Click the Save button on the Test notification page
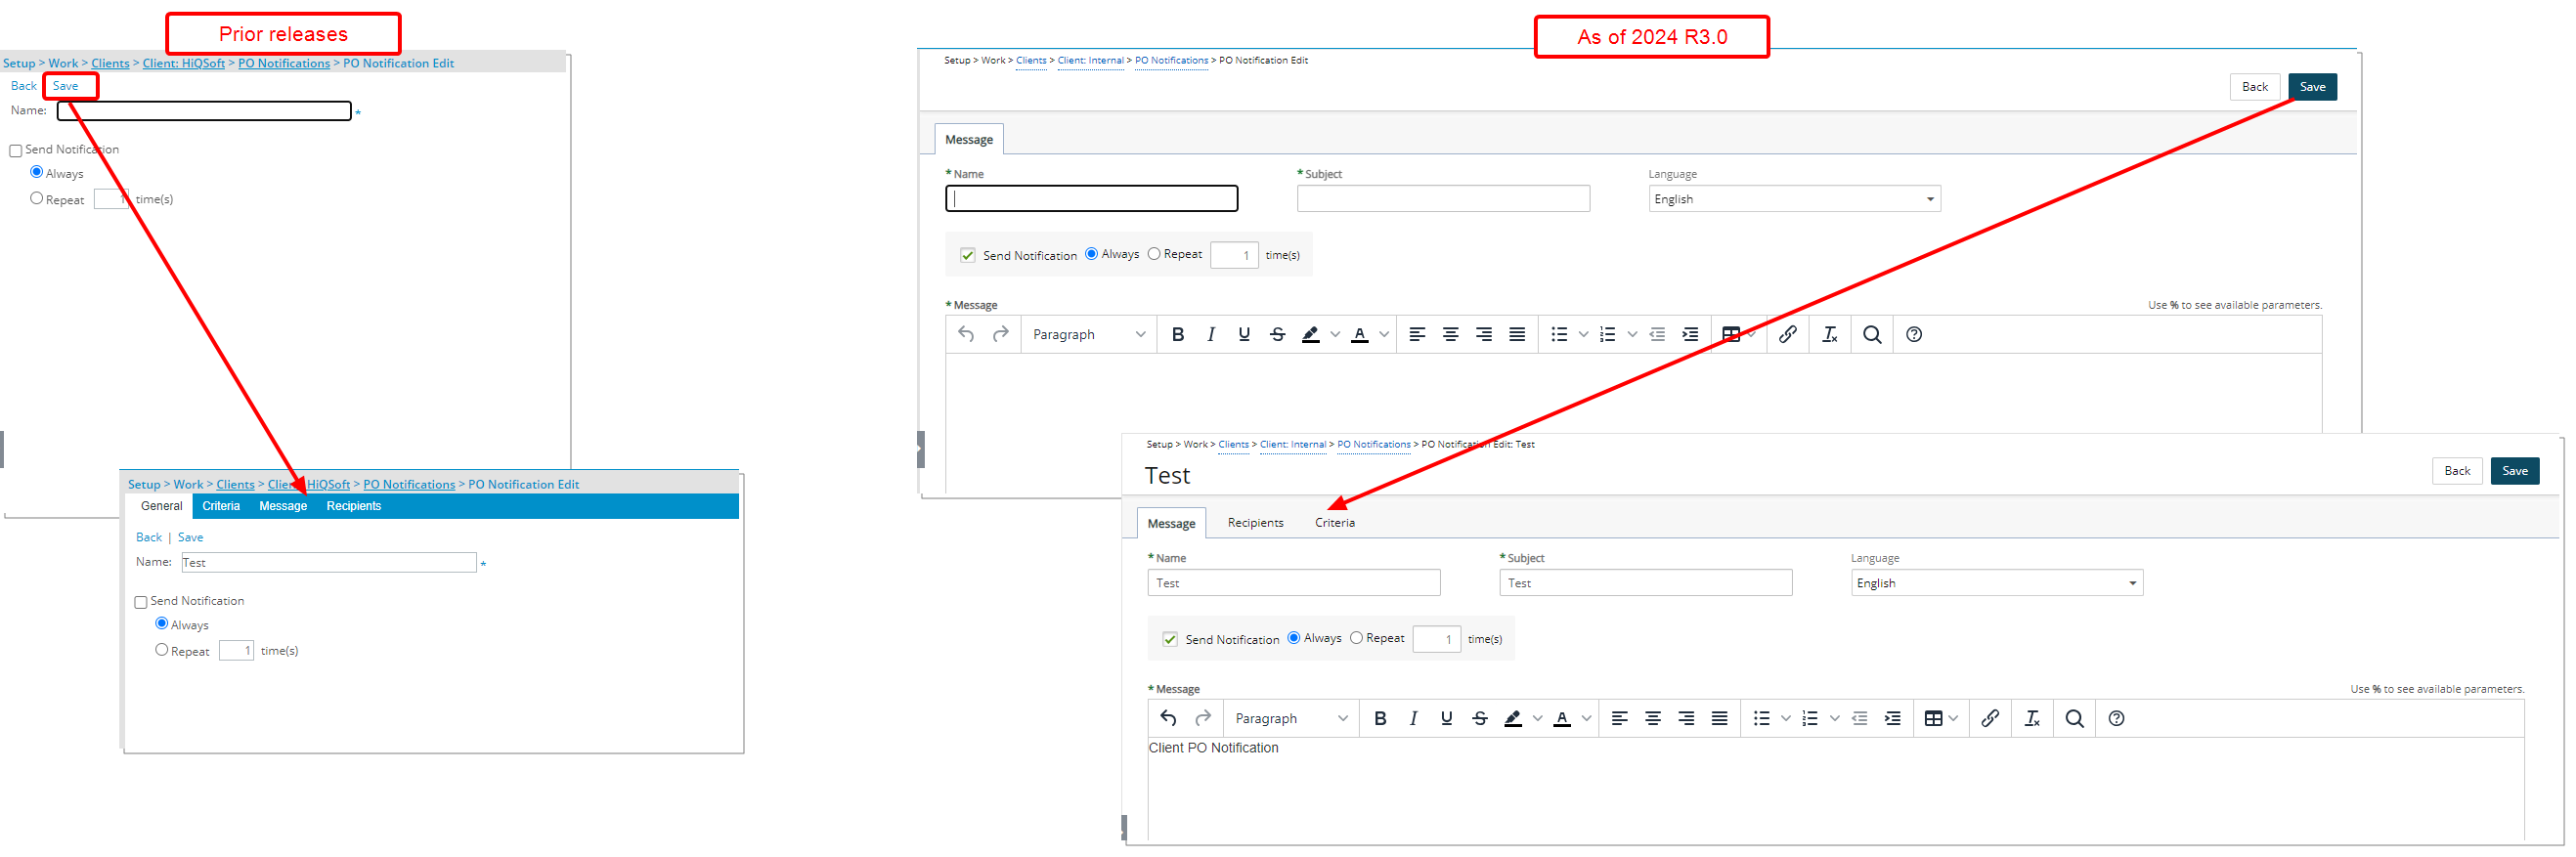This screenshot has height=857, width=2576. (2514, 471)
